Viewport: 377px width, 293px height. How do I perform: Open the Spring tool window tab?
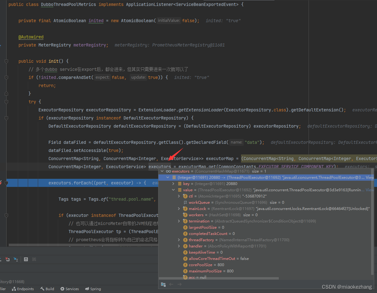[93, 289]
